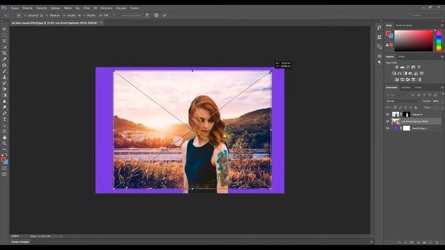Select the Brush tool
This screenshot has height=250, width=445.
point(4,71)
